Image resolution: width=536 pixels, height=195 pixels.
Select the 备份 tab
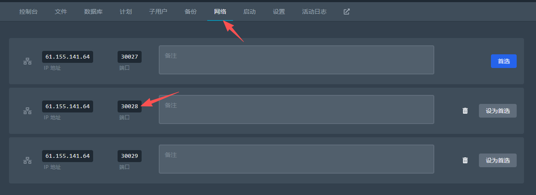click(x=191, y=12)
